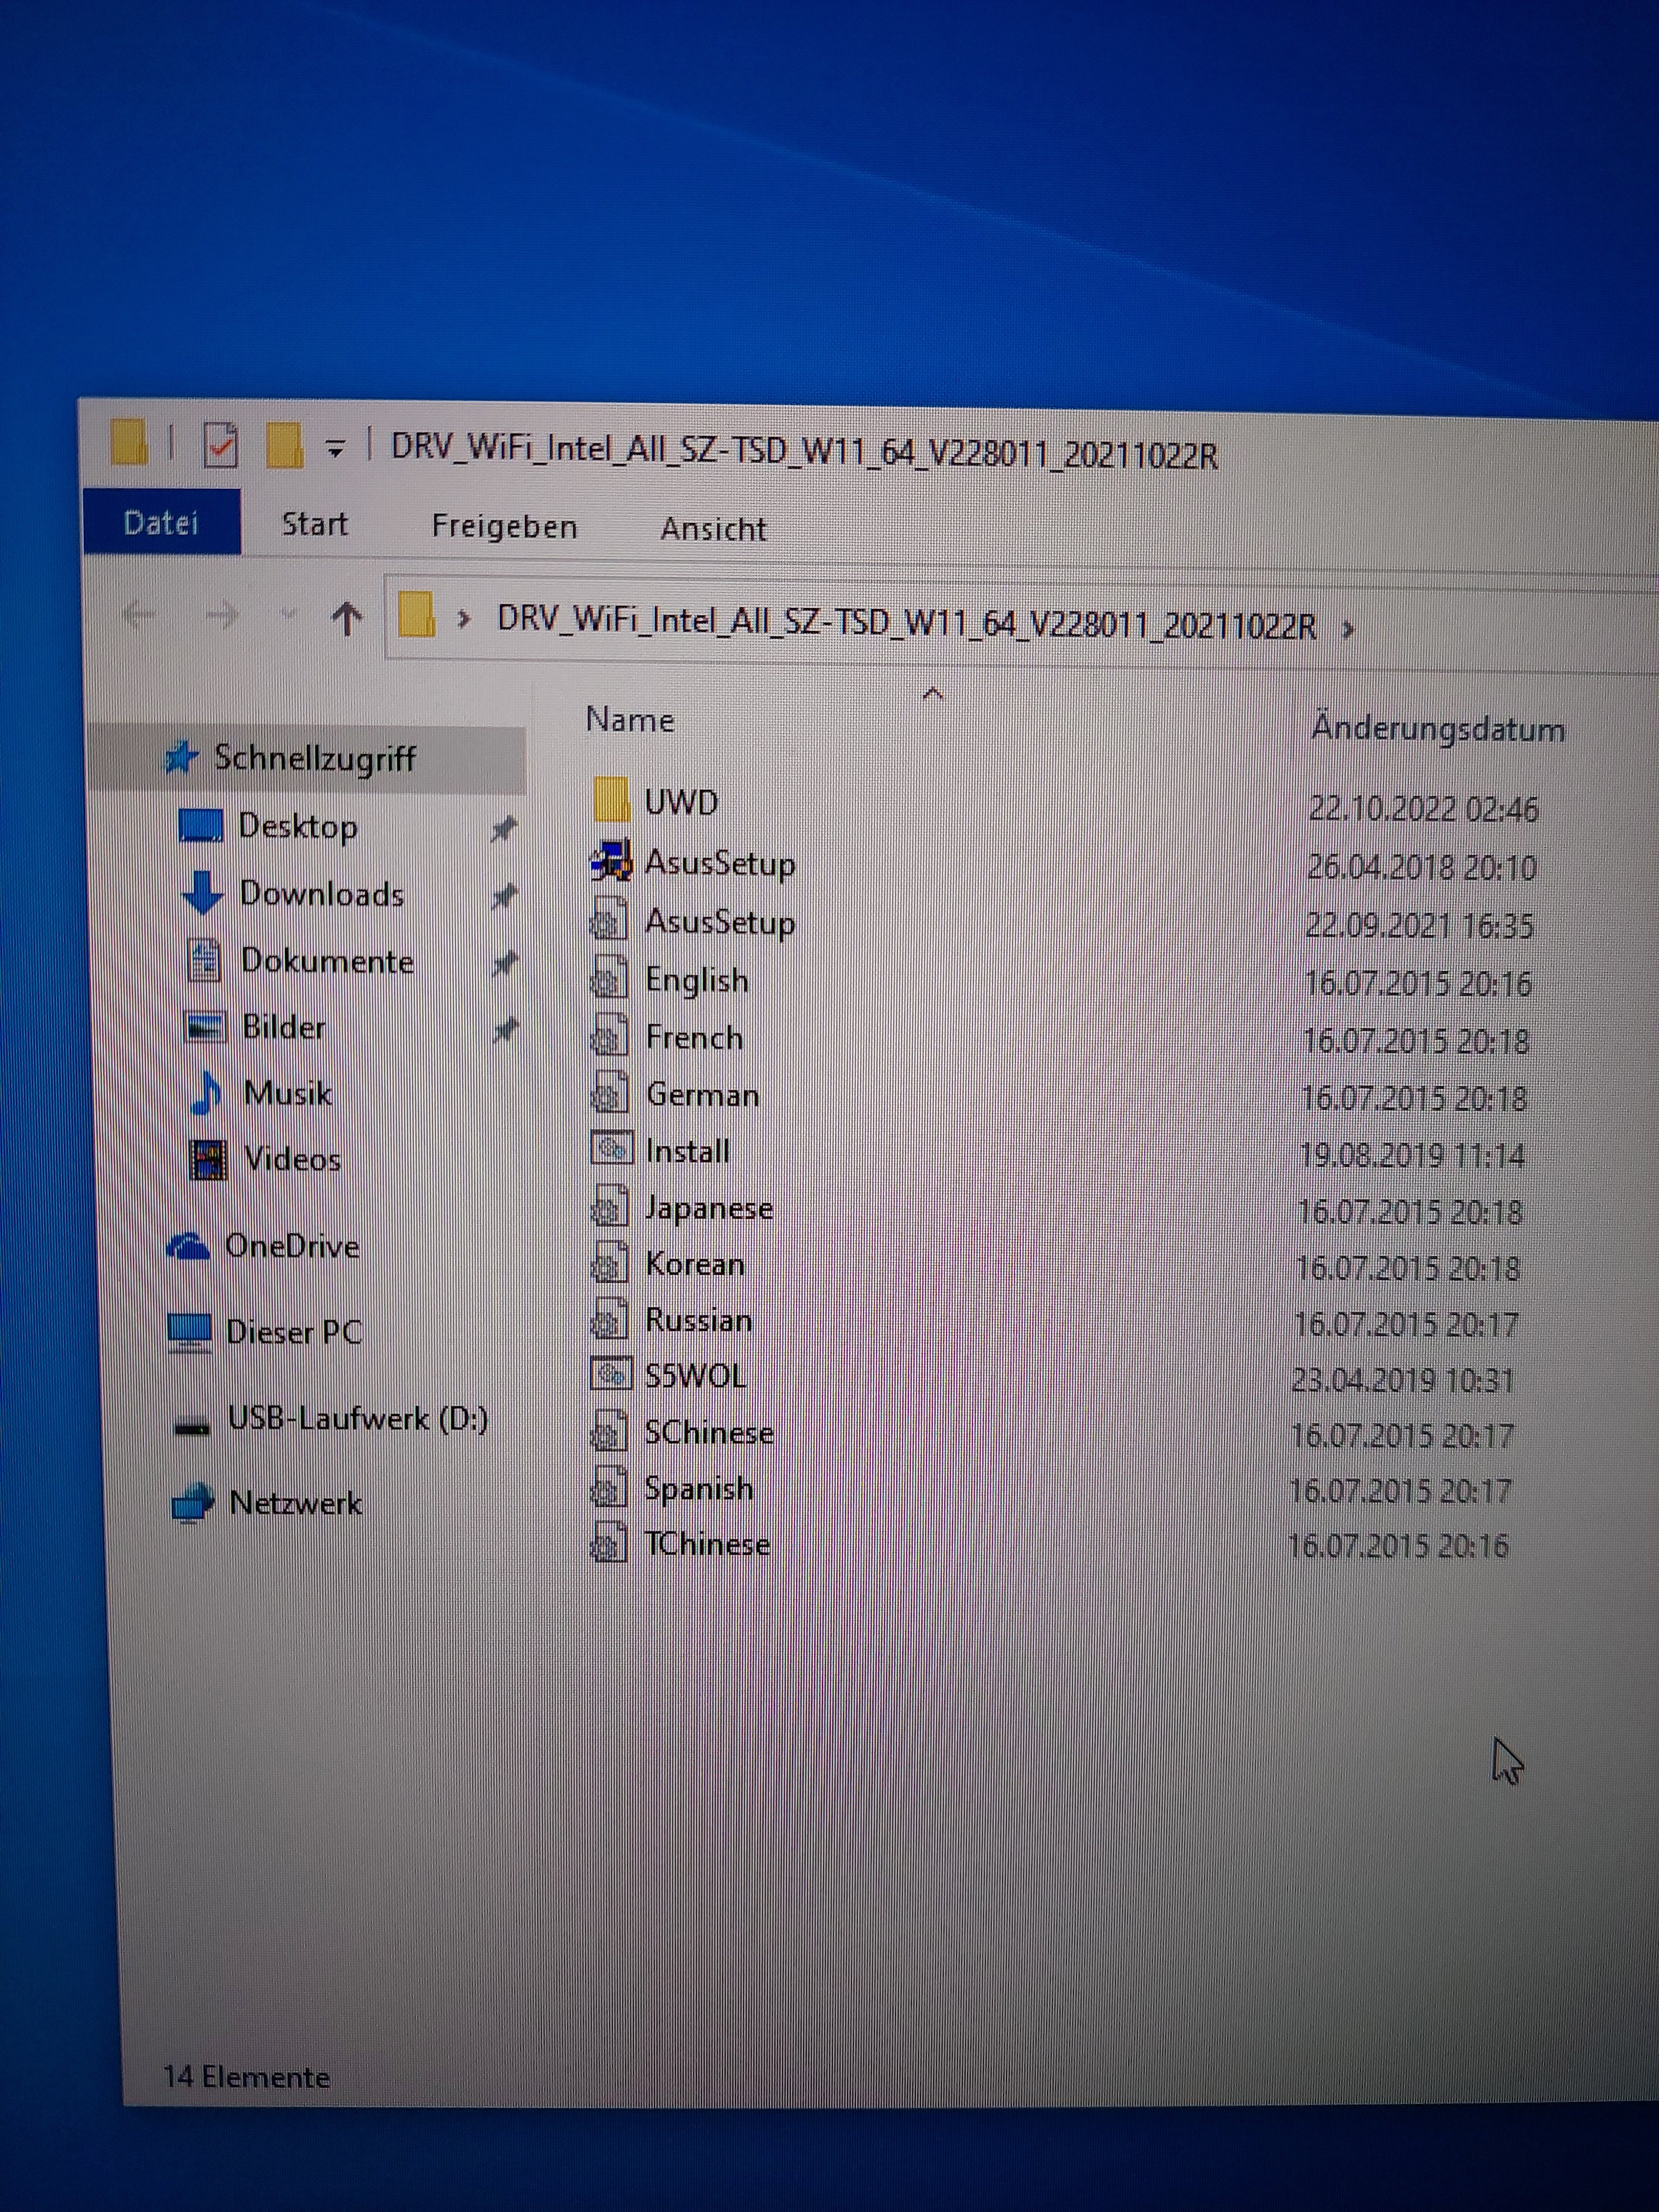Select USB-Laufwerk (D:) drive
Screen dimensions: 1659x2212
(357, 1419)
